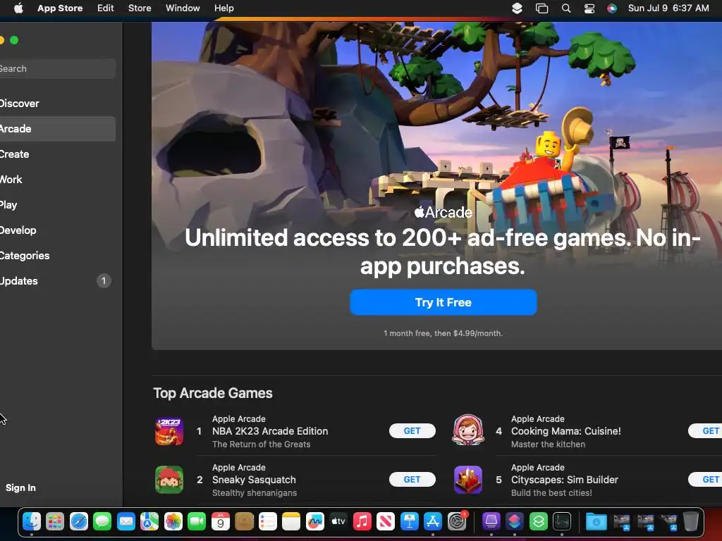The height and width of the screenshot is (541, 722).
Task: Open Spotlight search in the menu bar
Action: [x=566, y=8]
